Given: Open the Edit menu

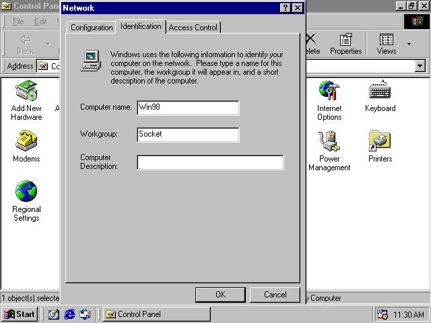Looking at the screenshot, I should 40,22.
